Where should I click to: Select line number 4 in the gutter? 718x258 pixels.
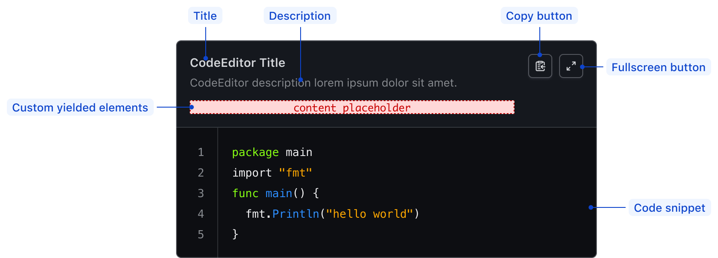[201, 214]
